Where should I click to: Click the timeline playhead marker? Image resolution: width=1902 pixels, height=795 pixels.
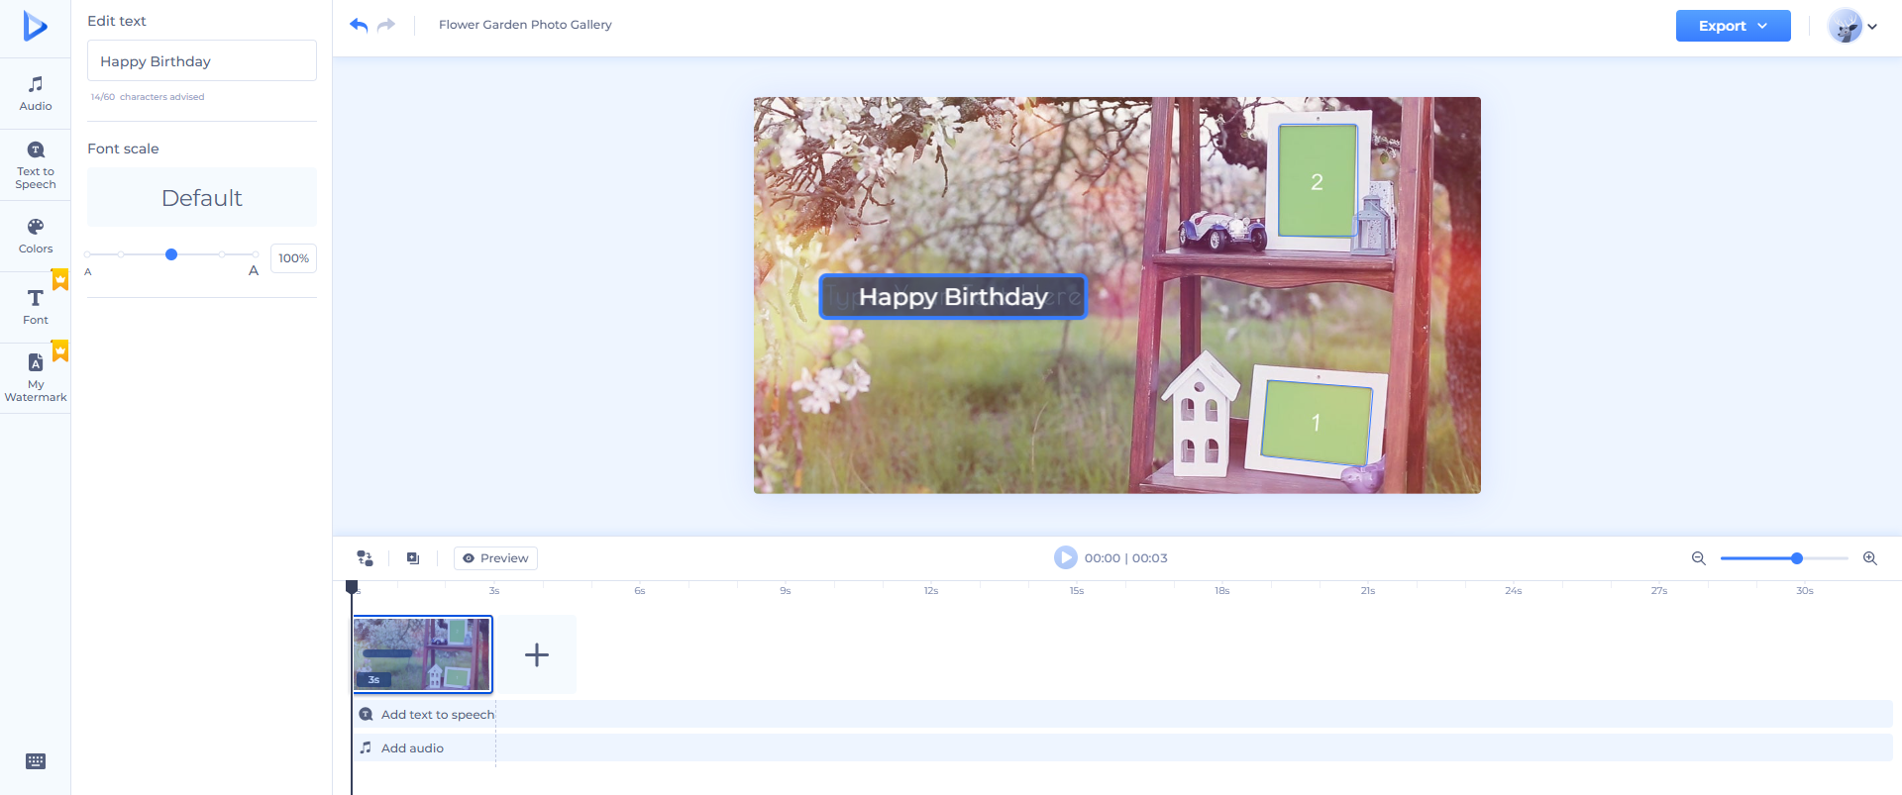pyautogui.click(x=352, y=587)
